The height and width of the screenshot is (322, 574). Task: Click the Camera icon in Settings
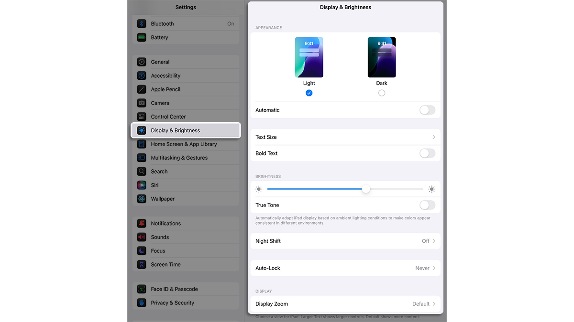(142, 103)
